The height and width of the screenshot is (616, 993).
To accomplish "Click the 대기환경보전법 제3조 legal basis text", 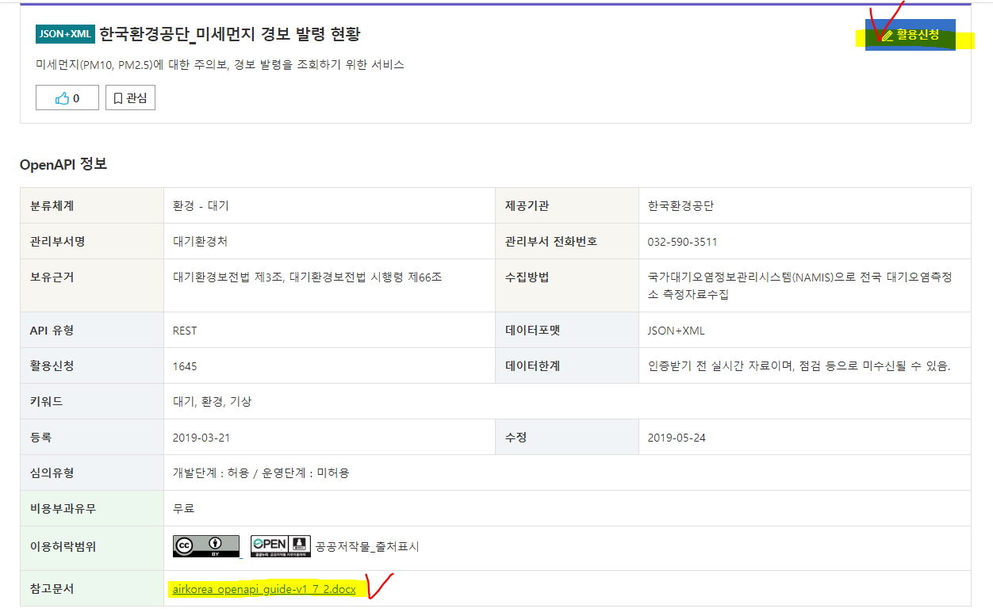I will point(307,277).
